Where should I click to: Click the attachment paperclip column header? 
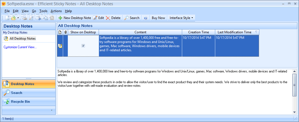point(65,32)
